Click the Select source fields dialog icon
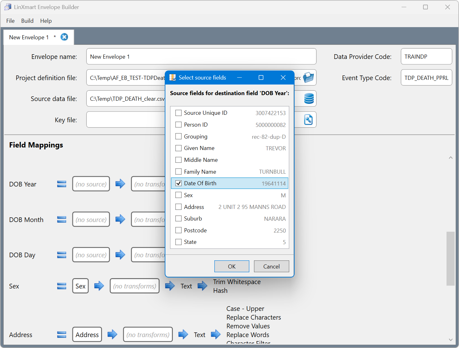Image resolution: width=459 pixels, height=348 pixels. pos(173,78)
